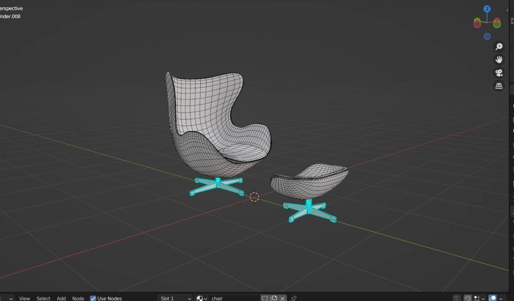Screen dimensions: 514x301
Task: Open the editor type dropdown at bottom-left
Action: click(x=7, y=298)
